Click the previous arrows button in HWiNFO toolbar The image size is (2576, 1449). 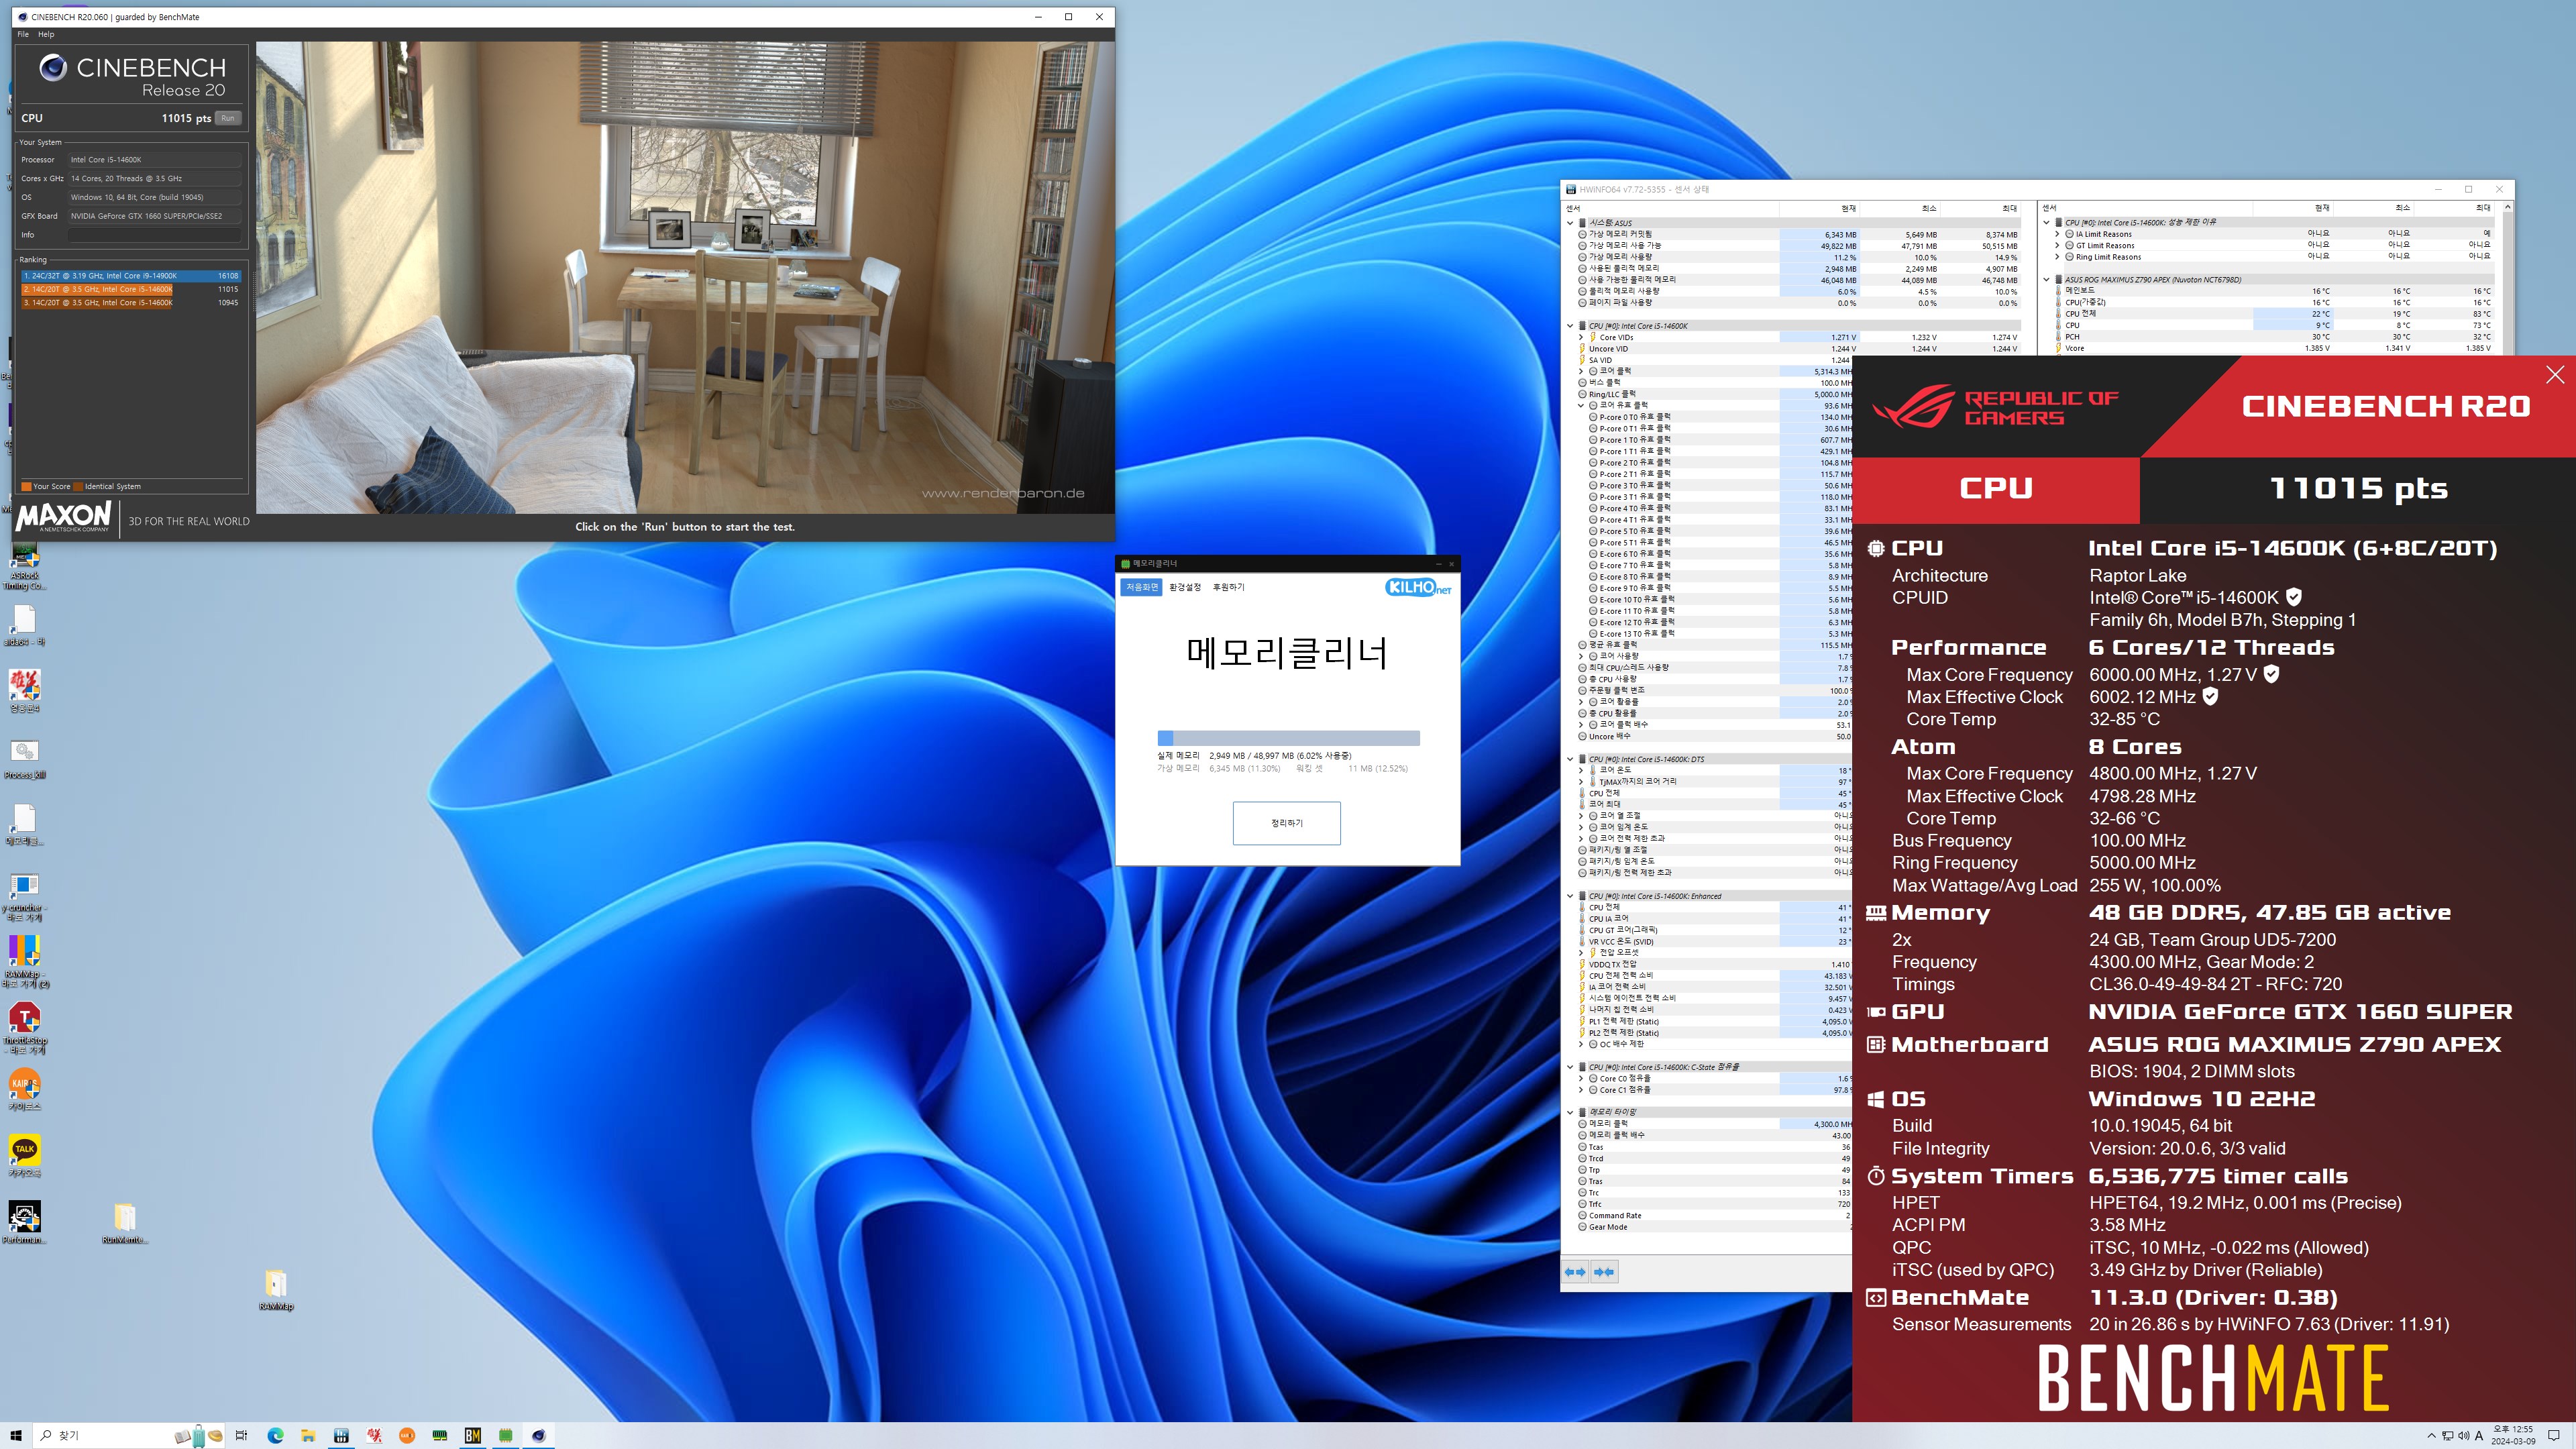pos(1575,1272)
